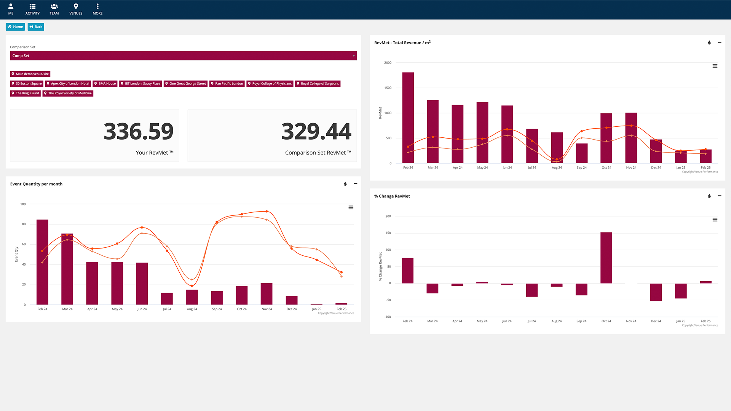Click the Oct 24 bar in the % Change RevMet chart
Image resolution: width=731 pixels, height=411 pixels.
pos(606,258)
